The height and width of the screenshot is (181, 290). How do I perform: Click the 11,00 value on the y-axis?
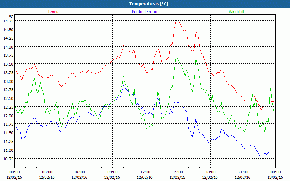pyautogui.click(x=8, y=150)
